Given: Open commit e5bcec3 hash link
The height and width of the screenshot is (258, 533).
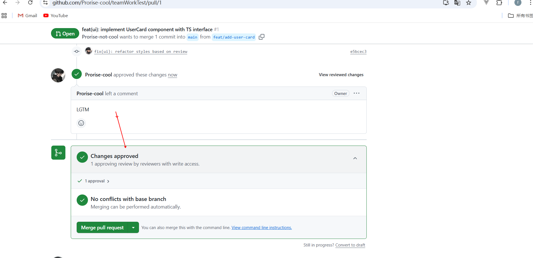Looking at the screenshot, I should tap(358, 52).
